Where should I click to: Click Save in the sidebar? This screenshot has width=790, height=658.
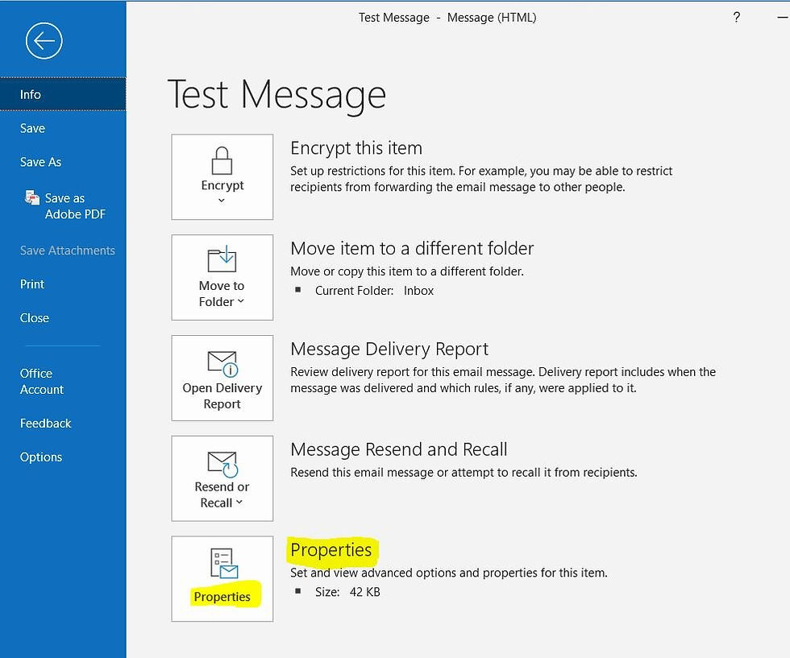[x=32, y=128]
